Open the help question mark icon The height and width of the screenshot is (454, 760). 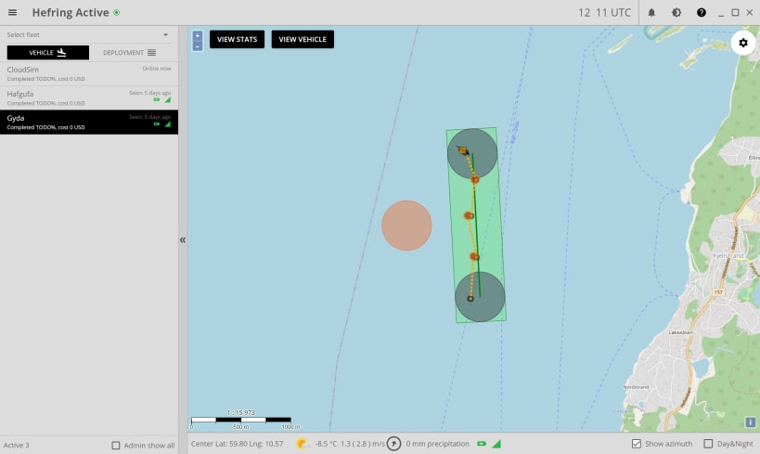pos(701,13)
